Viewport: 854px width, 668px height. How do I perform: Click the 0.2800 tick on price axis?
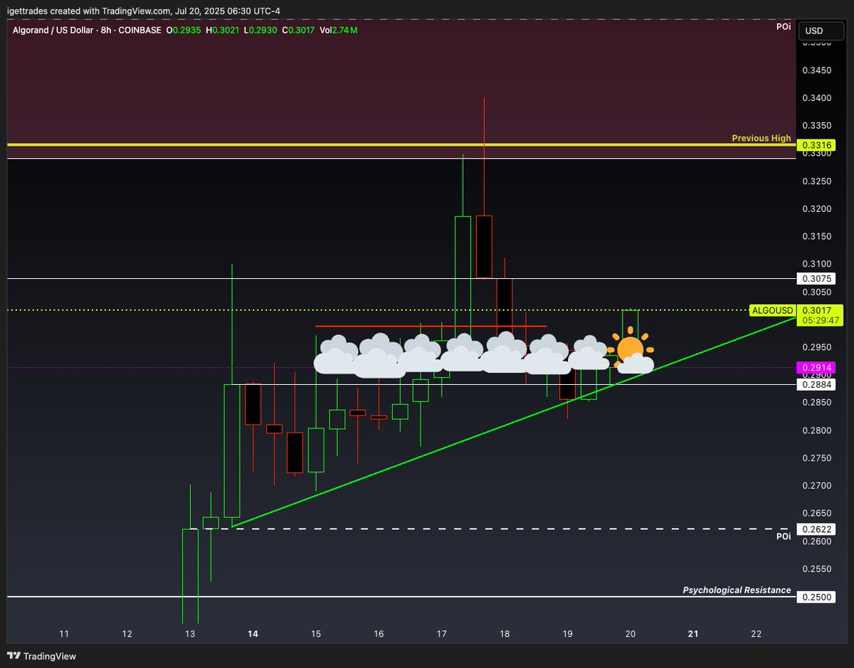pos(816,431)
